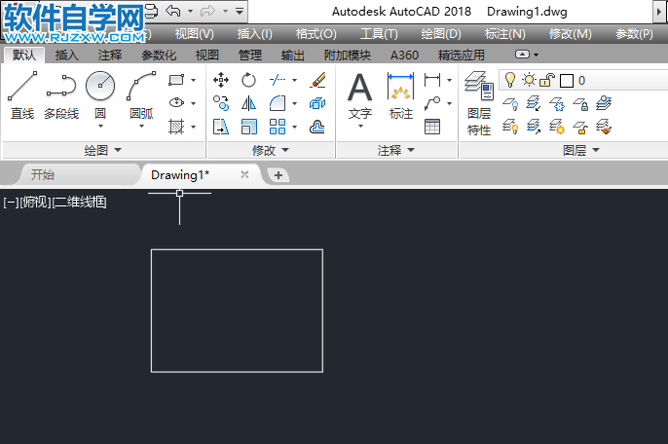Click the Erase tool icon
The image size is (668, 444).
(317, 80)
